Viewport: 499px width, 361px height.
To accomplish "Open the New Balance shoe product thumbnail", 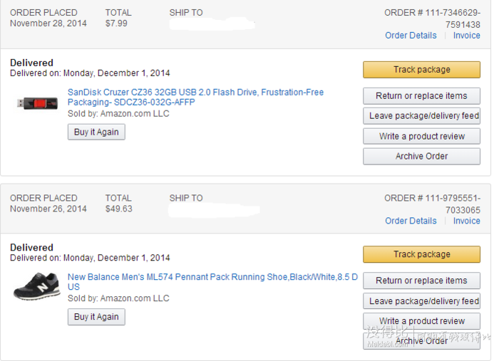I will (37, 286).
